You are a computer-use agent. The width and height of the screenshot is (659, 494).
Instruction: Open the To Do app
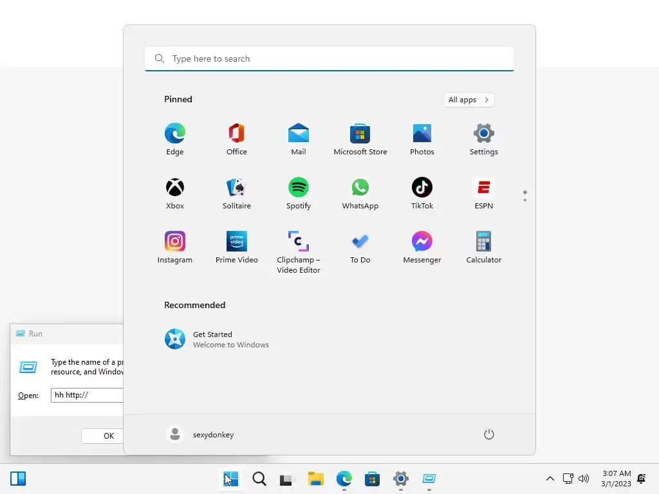tap(360, 248)
